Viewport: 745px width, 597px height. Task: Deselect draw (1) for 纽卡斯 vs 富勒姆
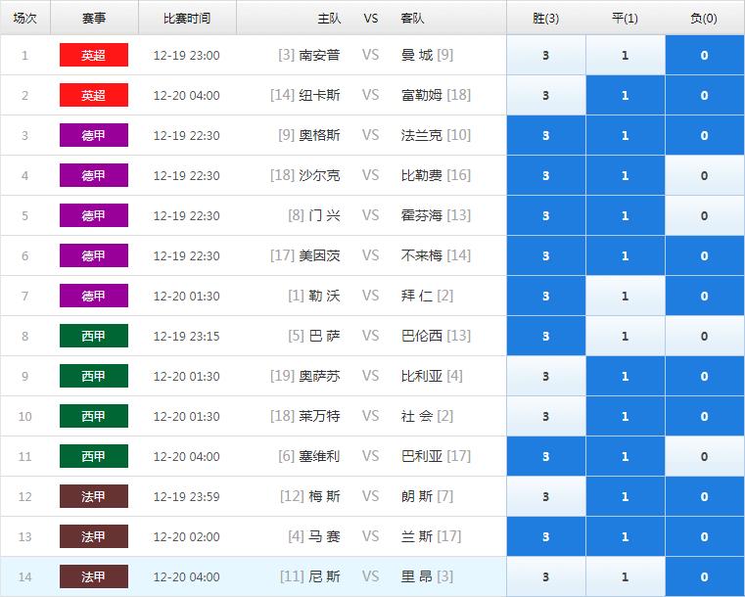(x=626, y=96)
